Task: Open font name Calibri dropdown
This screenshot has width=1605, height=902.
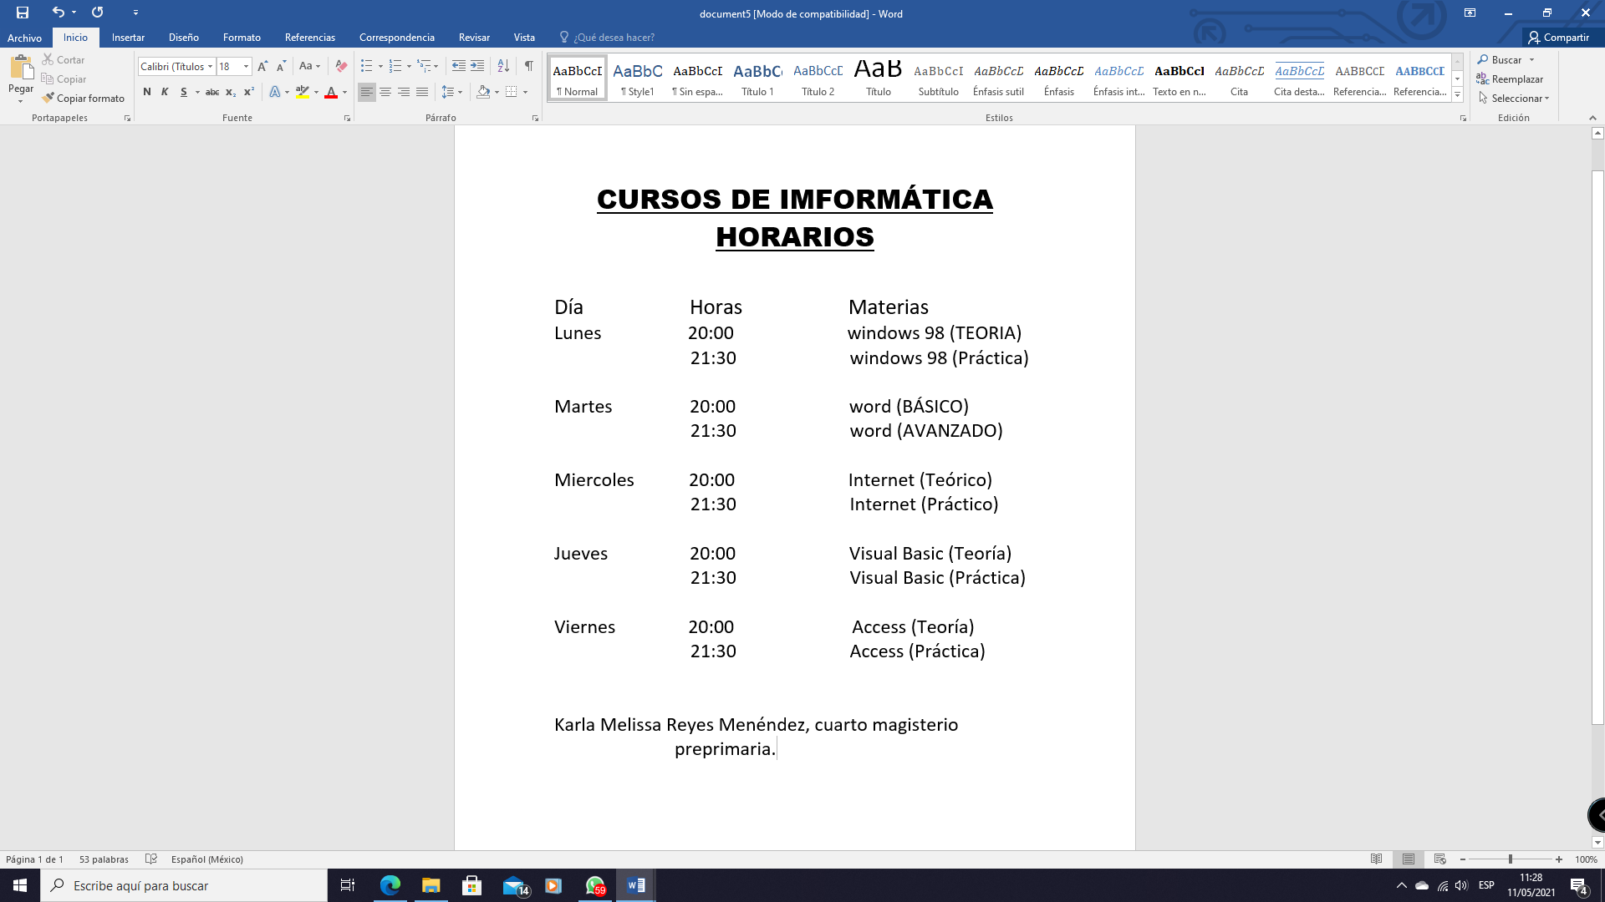Action: (x=210, y=66)
